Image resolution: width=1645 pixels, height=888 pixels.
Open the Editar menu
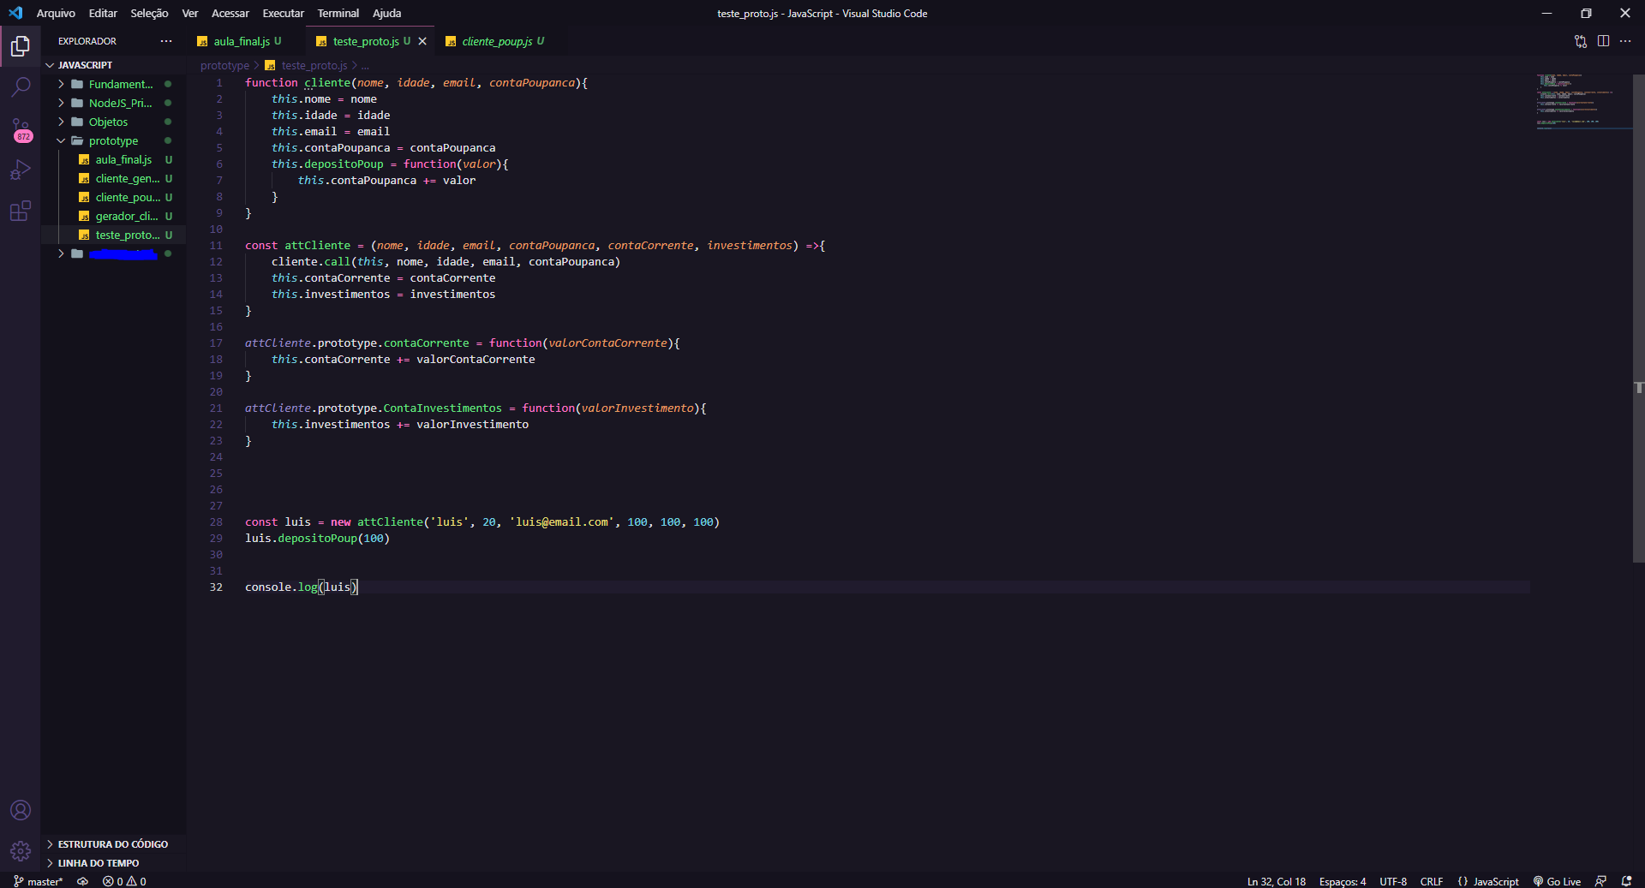coord(103,13)
